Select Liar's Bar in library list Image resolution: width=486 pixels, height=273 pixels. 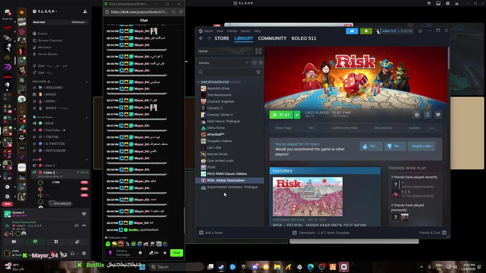tap(214, 147)
